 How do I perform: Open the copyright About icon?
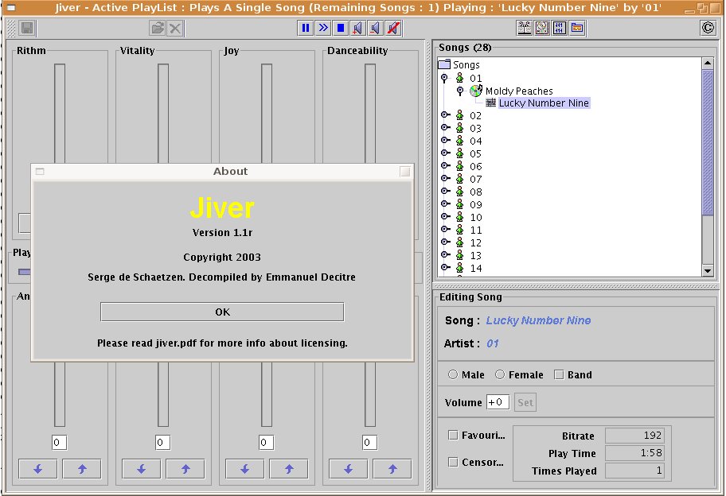click(x=708, y=29)
